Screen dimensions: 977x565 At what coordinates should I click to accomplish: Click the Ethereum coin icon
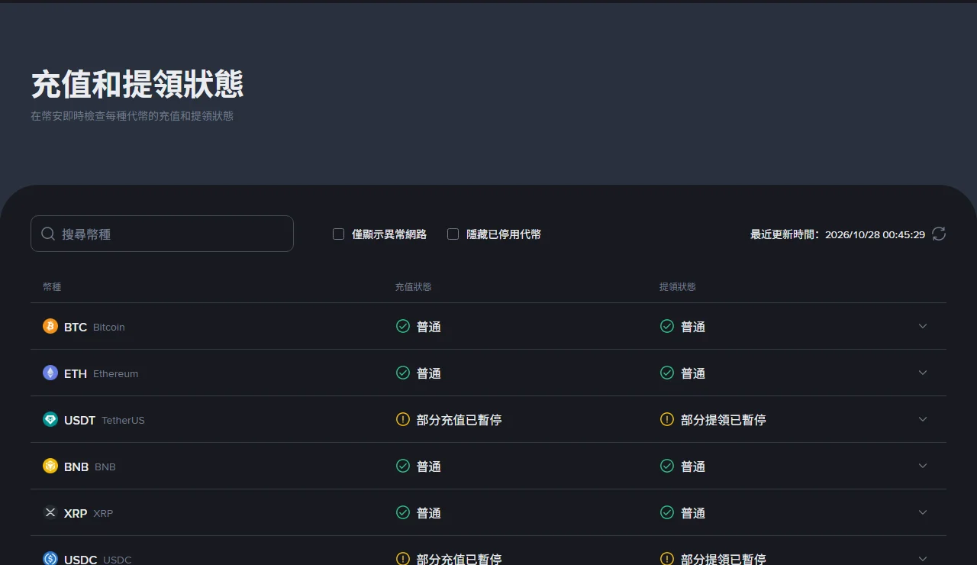[50, 373]
